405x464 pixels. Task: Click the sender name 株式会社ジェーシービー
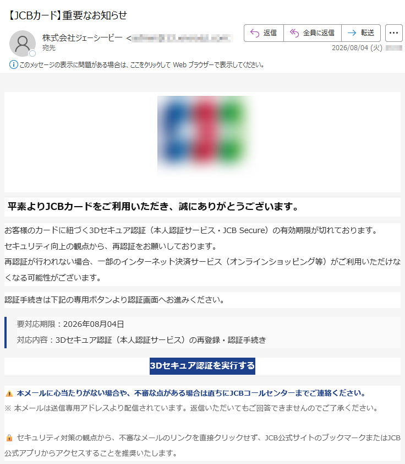tap(83, 38)
